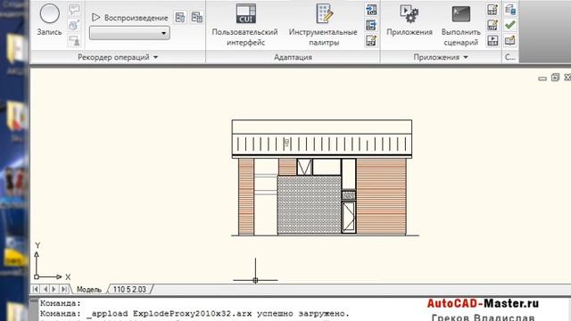Expand the Приложения panel title arrow
This screenshot has height=321, width=571.
click(x=466, y=57)
